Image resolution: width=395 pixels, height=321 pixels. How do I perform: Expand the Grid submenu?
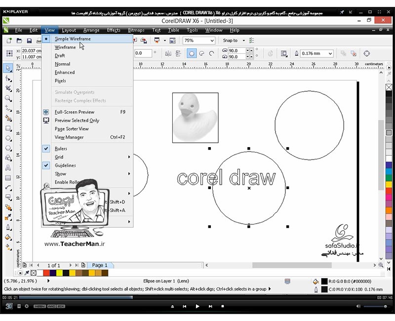point(87,157)
